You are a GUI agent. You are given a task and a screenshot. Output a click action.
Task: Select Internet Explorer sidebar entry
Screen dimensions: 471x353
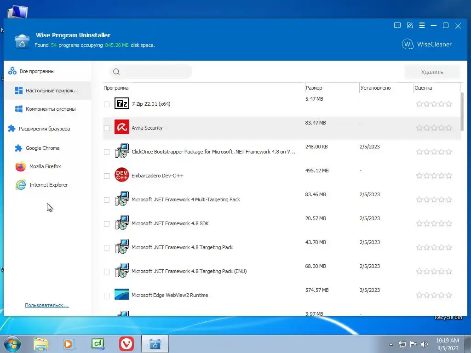coord(47,185)
